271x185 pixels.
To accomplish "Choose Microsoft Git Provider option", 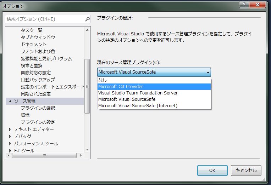I will (x=154, y=87).
